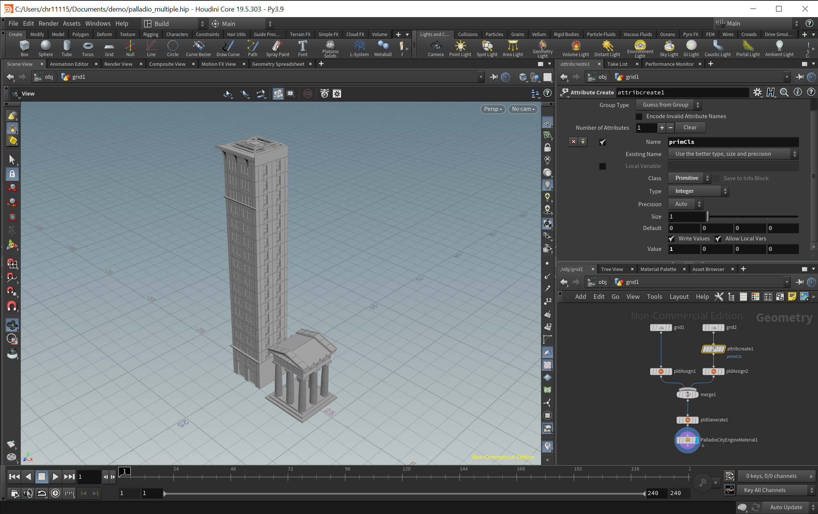Screen dimensions: 818x514
Task: Switch to Render View tab
Action: click(118, 64)
